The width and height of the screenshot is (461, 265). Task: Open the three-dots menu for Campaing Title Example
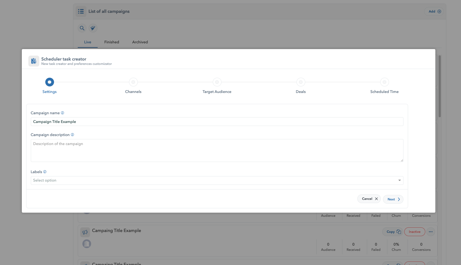(431, 232)
